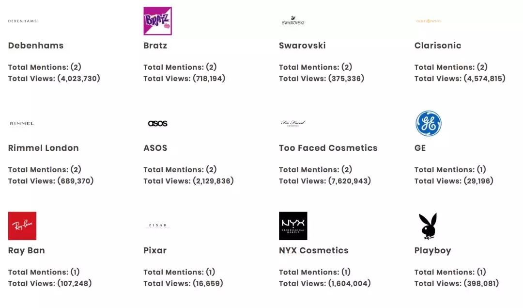
Task: Click the Playboy bunny logo
Action: click(x=428, y=226)
